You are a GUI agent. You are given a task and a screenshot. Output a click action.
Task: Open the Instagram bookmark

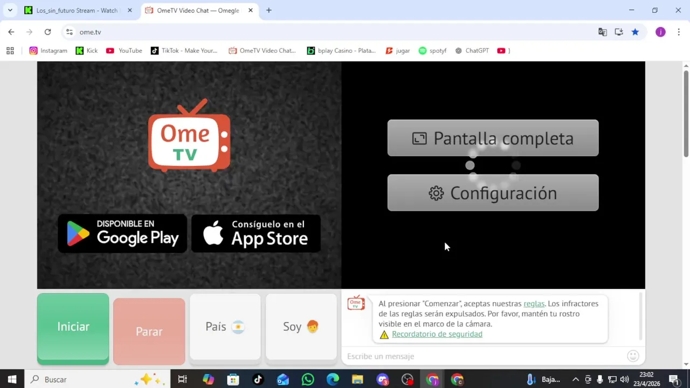coord(49,51)
